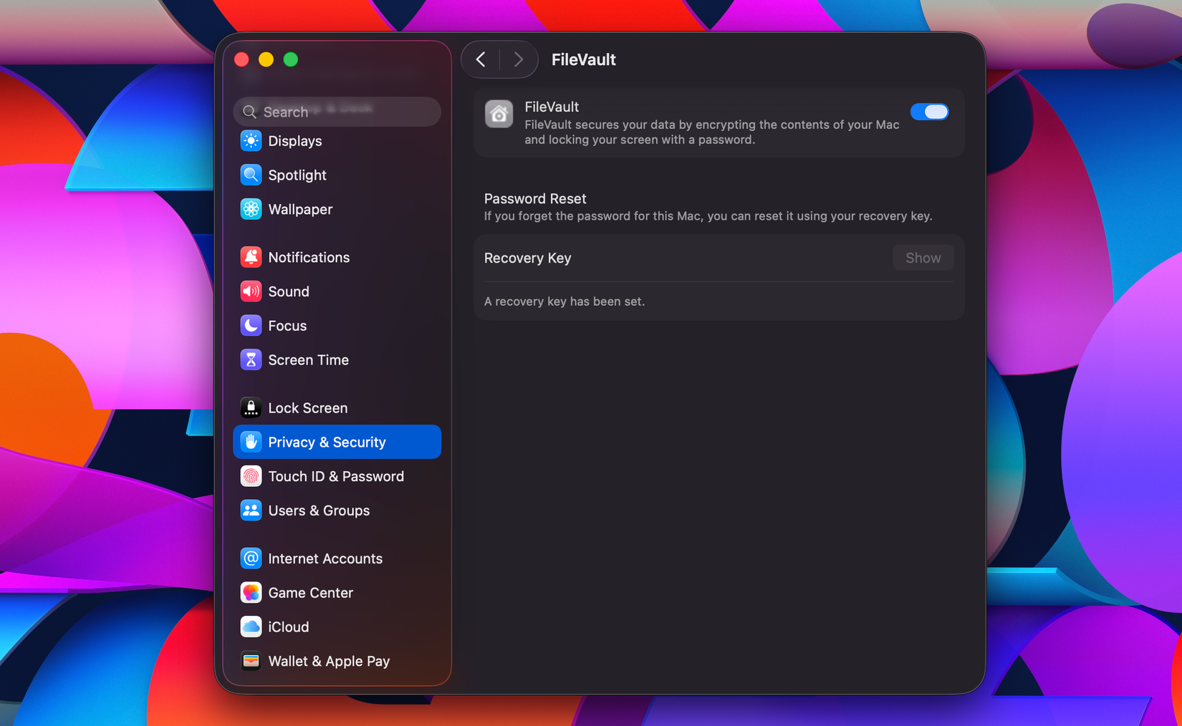Navigate back using the left chevron
1182x726 pixels.
point(481,59)
